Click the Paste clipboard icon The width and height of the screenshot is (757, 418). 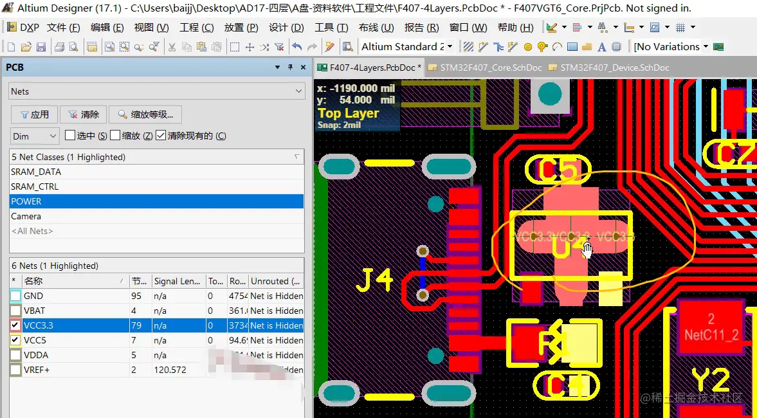click(x=201, y=47)
